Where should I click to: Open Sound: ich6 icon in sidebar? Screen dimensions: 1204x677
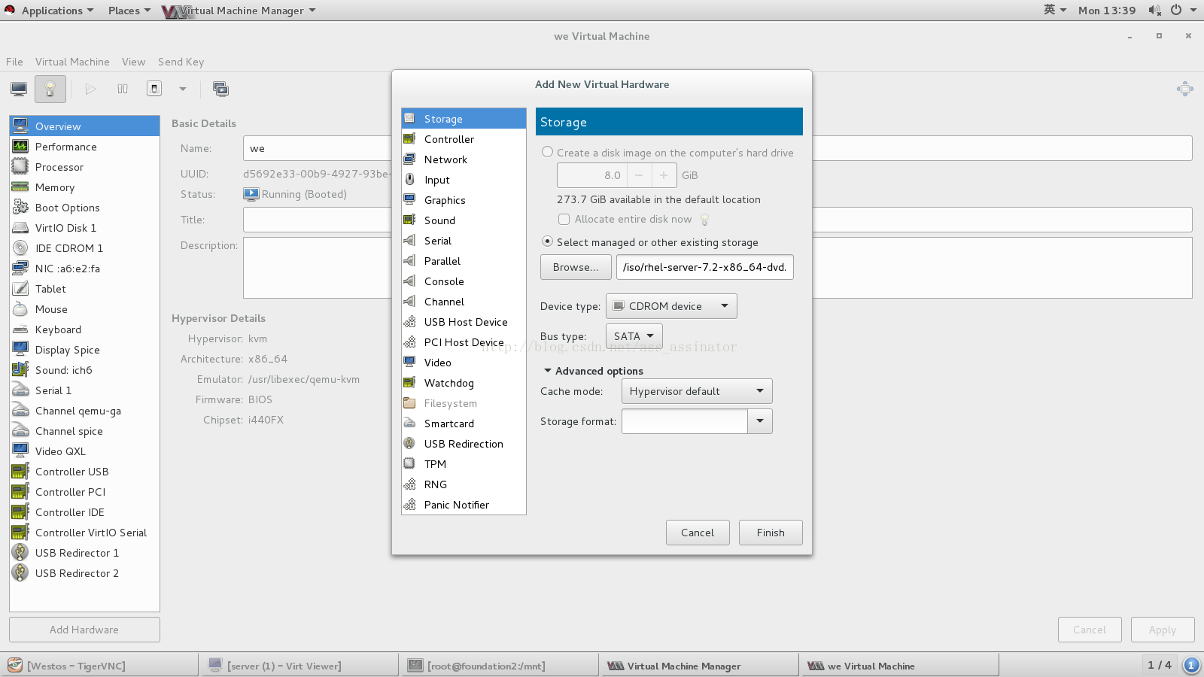[x=20, y=369]
